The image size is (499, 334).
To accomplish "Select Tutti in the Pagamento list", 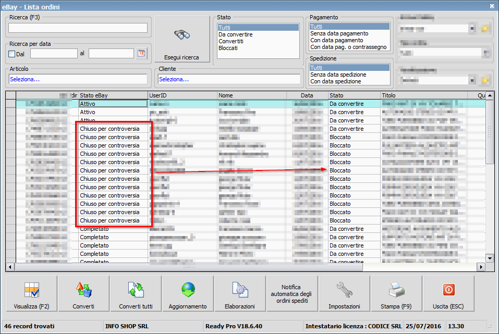I will (349, 27).
